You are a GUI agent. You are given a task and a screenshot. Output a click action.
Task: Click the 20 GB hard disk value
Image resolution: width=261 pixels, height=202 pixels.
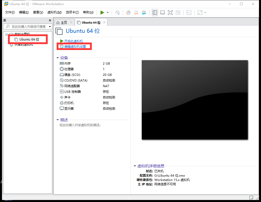[x=107, y=75]
